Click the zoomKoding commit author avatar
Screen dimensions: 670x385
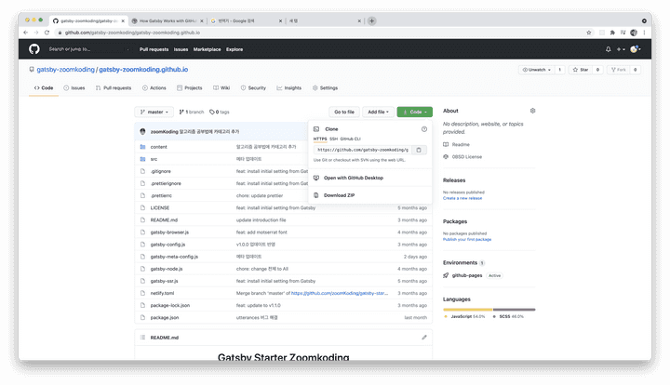coord(142,131)
